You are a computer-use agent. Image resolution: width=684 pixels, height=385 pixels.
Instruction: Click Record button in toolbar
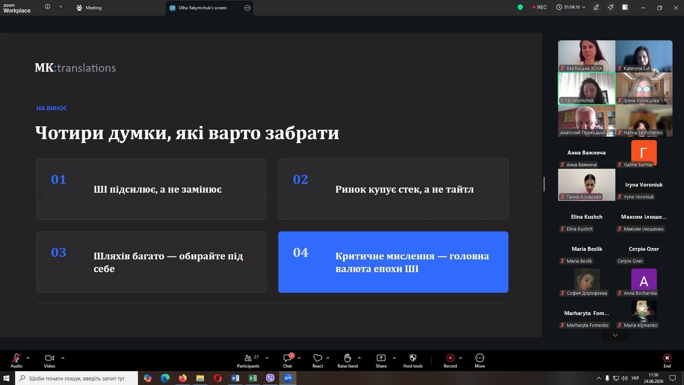(450, 360)
